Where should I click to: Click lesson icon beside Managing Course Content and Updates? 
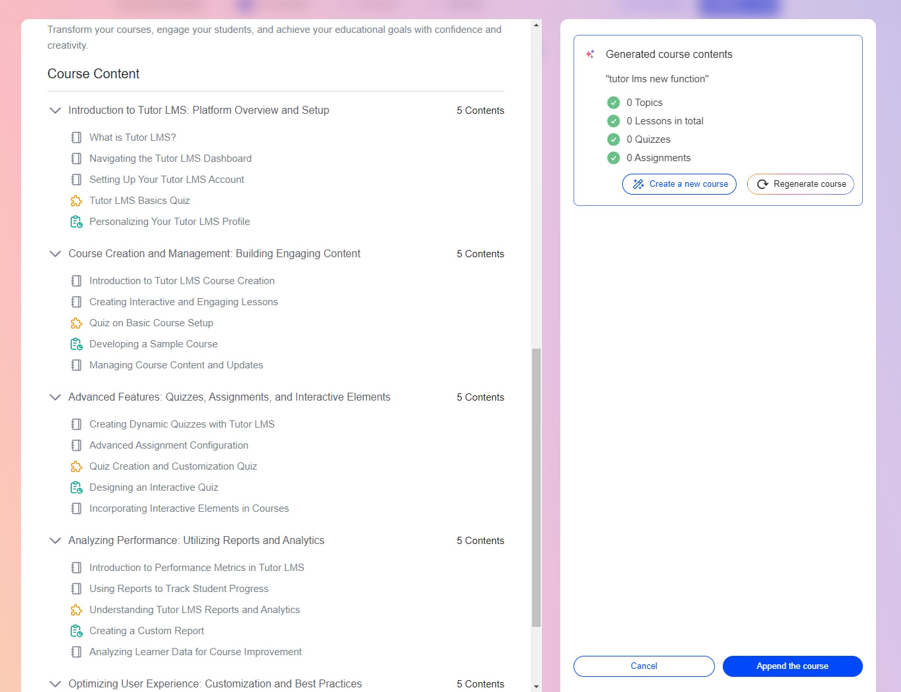pyautogui.click(x=76, y=365)
